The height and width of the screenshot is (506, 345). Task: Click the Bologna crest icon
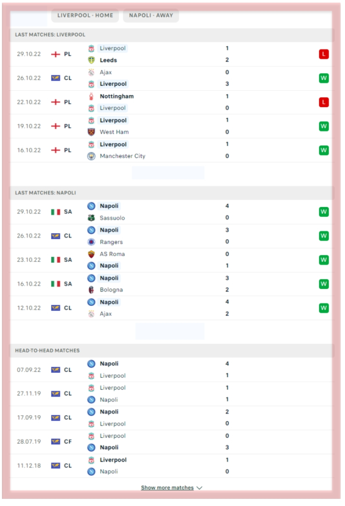(x=91, y=290)
